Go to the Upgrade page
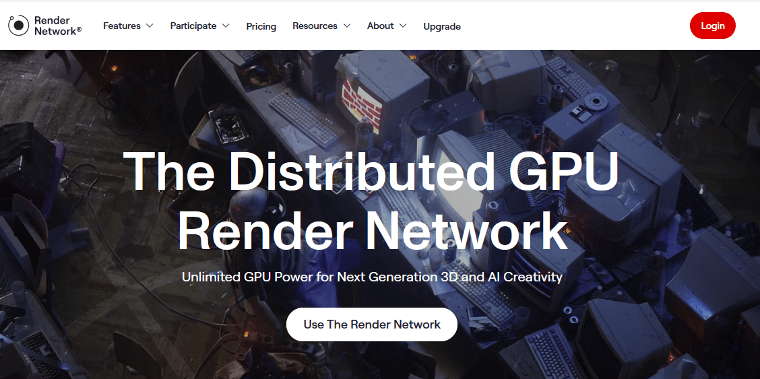Image resolution: width=760 pixels, height=379 pixels. click(x=442, y=26)
